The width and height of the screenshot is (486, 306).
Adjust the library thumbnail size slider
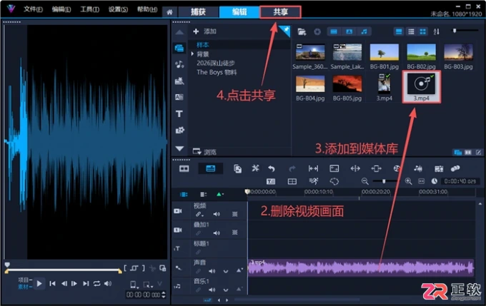pos(464,31)
